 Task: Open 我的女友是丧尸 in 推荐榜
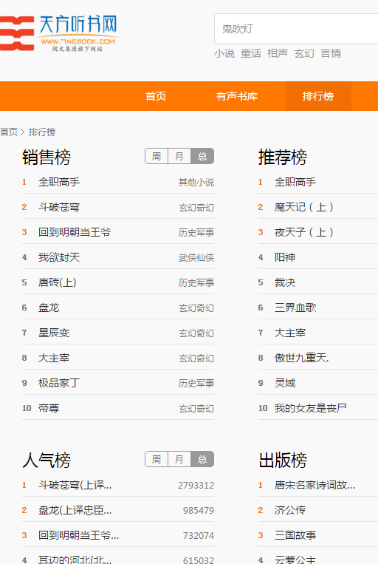[x=311, y=408]
